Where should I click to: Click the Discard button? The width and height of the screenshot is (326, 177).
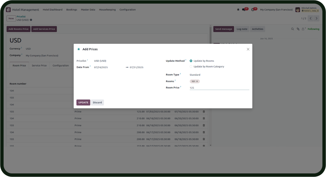(x=97, y=102)
